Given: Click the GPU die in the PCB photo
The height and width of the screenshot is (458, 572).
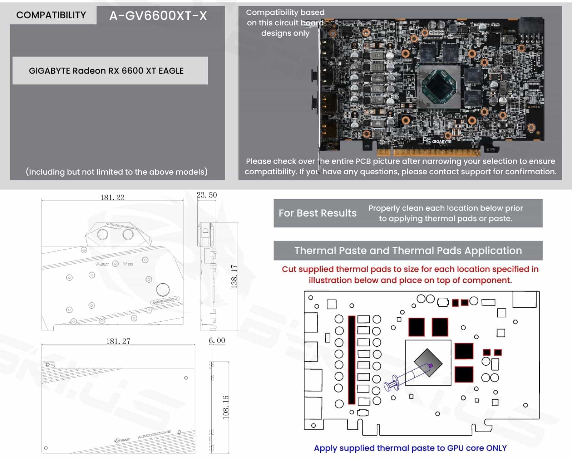Looking at the screenshot, I should pos(439,86).
